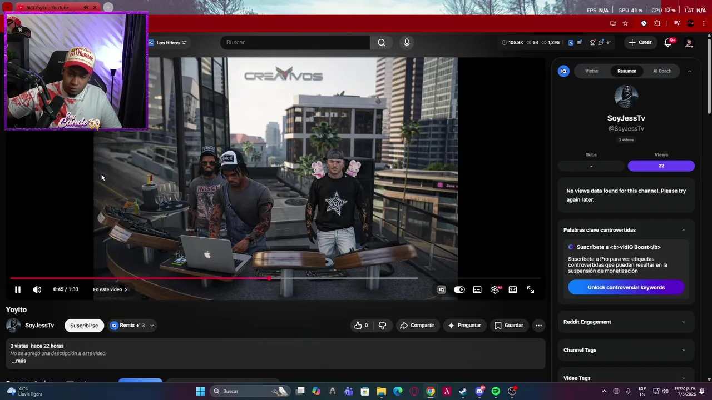Open the YouTube account avatar menu
The height and width of the screenshot is (400, 712).
click(x=689, y=43)
